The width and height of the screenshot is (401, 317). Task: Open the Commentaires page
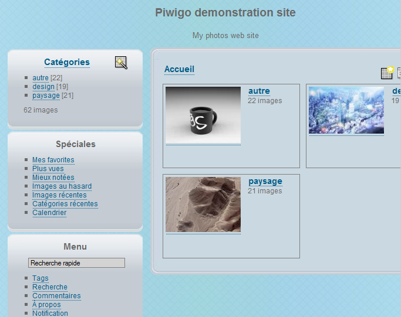tap(56, 296)
